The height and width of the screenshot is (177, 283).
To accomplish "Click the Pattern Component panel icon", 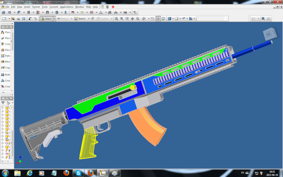I will coord(3,56).
